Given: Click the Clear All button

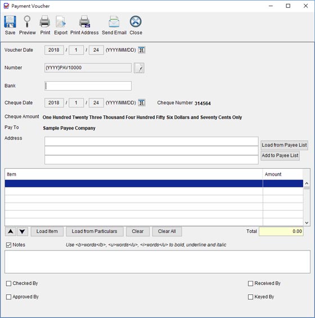Looking at the screenshot, I should pyautogui.click(x=167, y=231).
